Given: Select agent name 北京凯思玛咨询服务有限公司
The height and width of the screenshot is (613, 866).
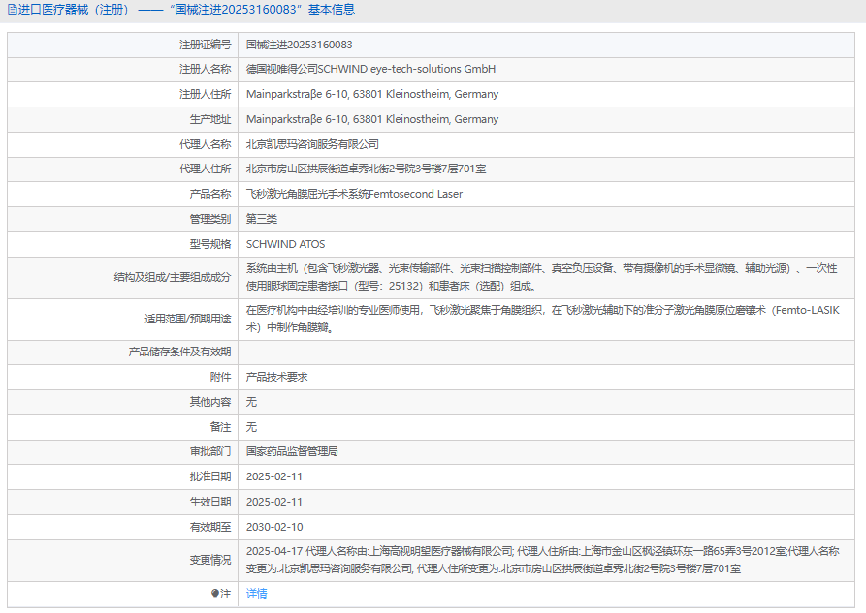Looking at the screenshot, I should click(312, 144).
